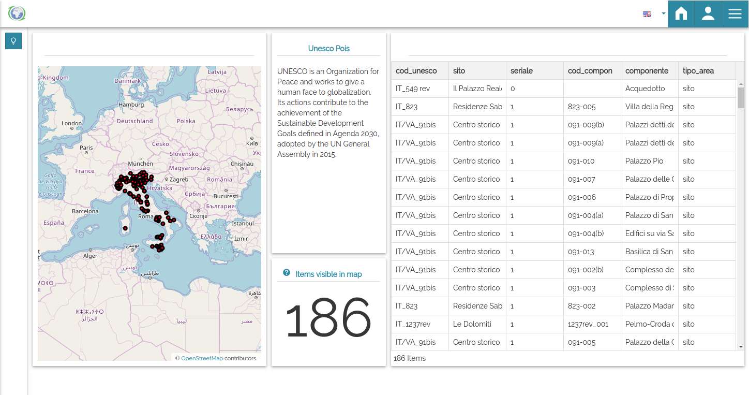Sort by the sito column header
This screenshot has width=749, height=395.
459,71
